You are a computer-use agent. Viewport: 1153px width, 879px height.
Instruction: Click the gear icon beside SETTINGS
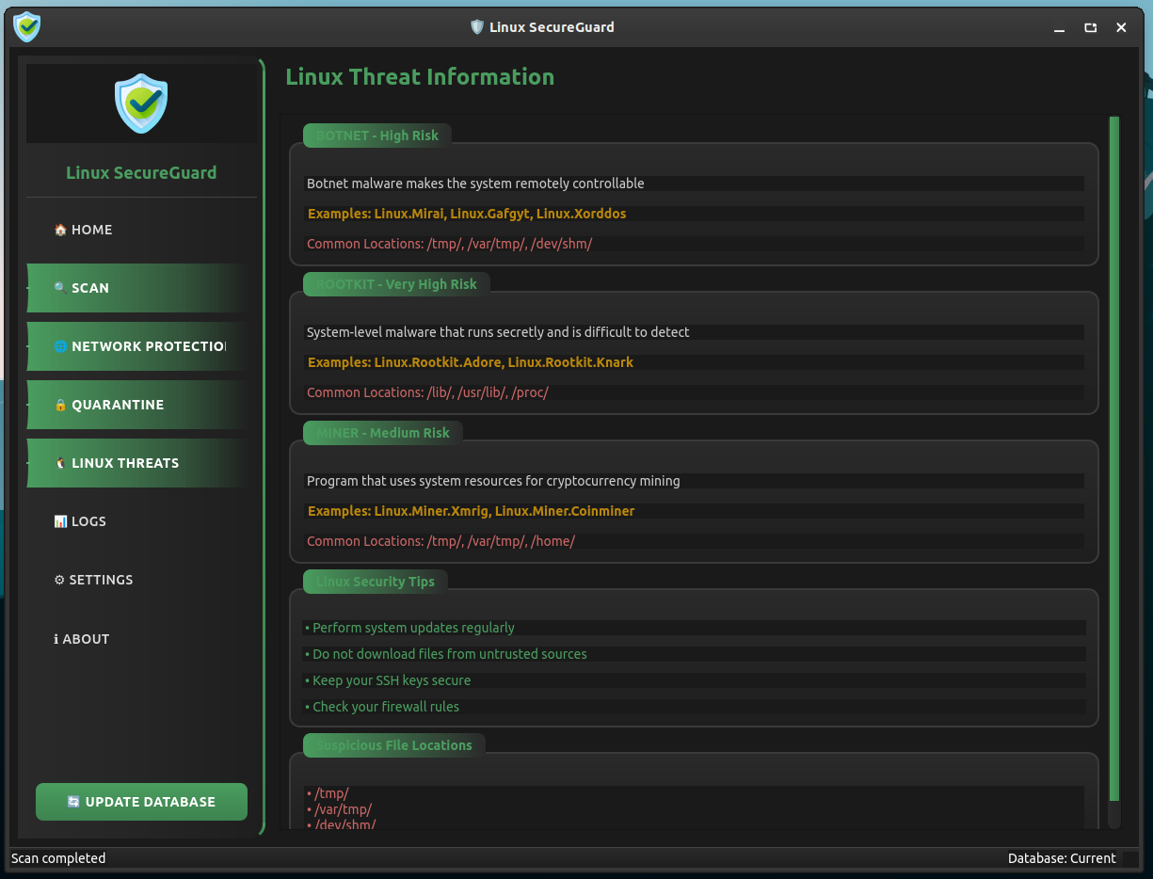click(x=59, y=580)
